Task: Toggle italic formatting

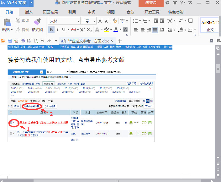Action: (57, 30)
